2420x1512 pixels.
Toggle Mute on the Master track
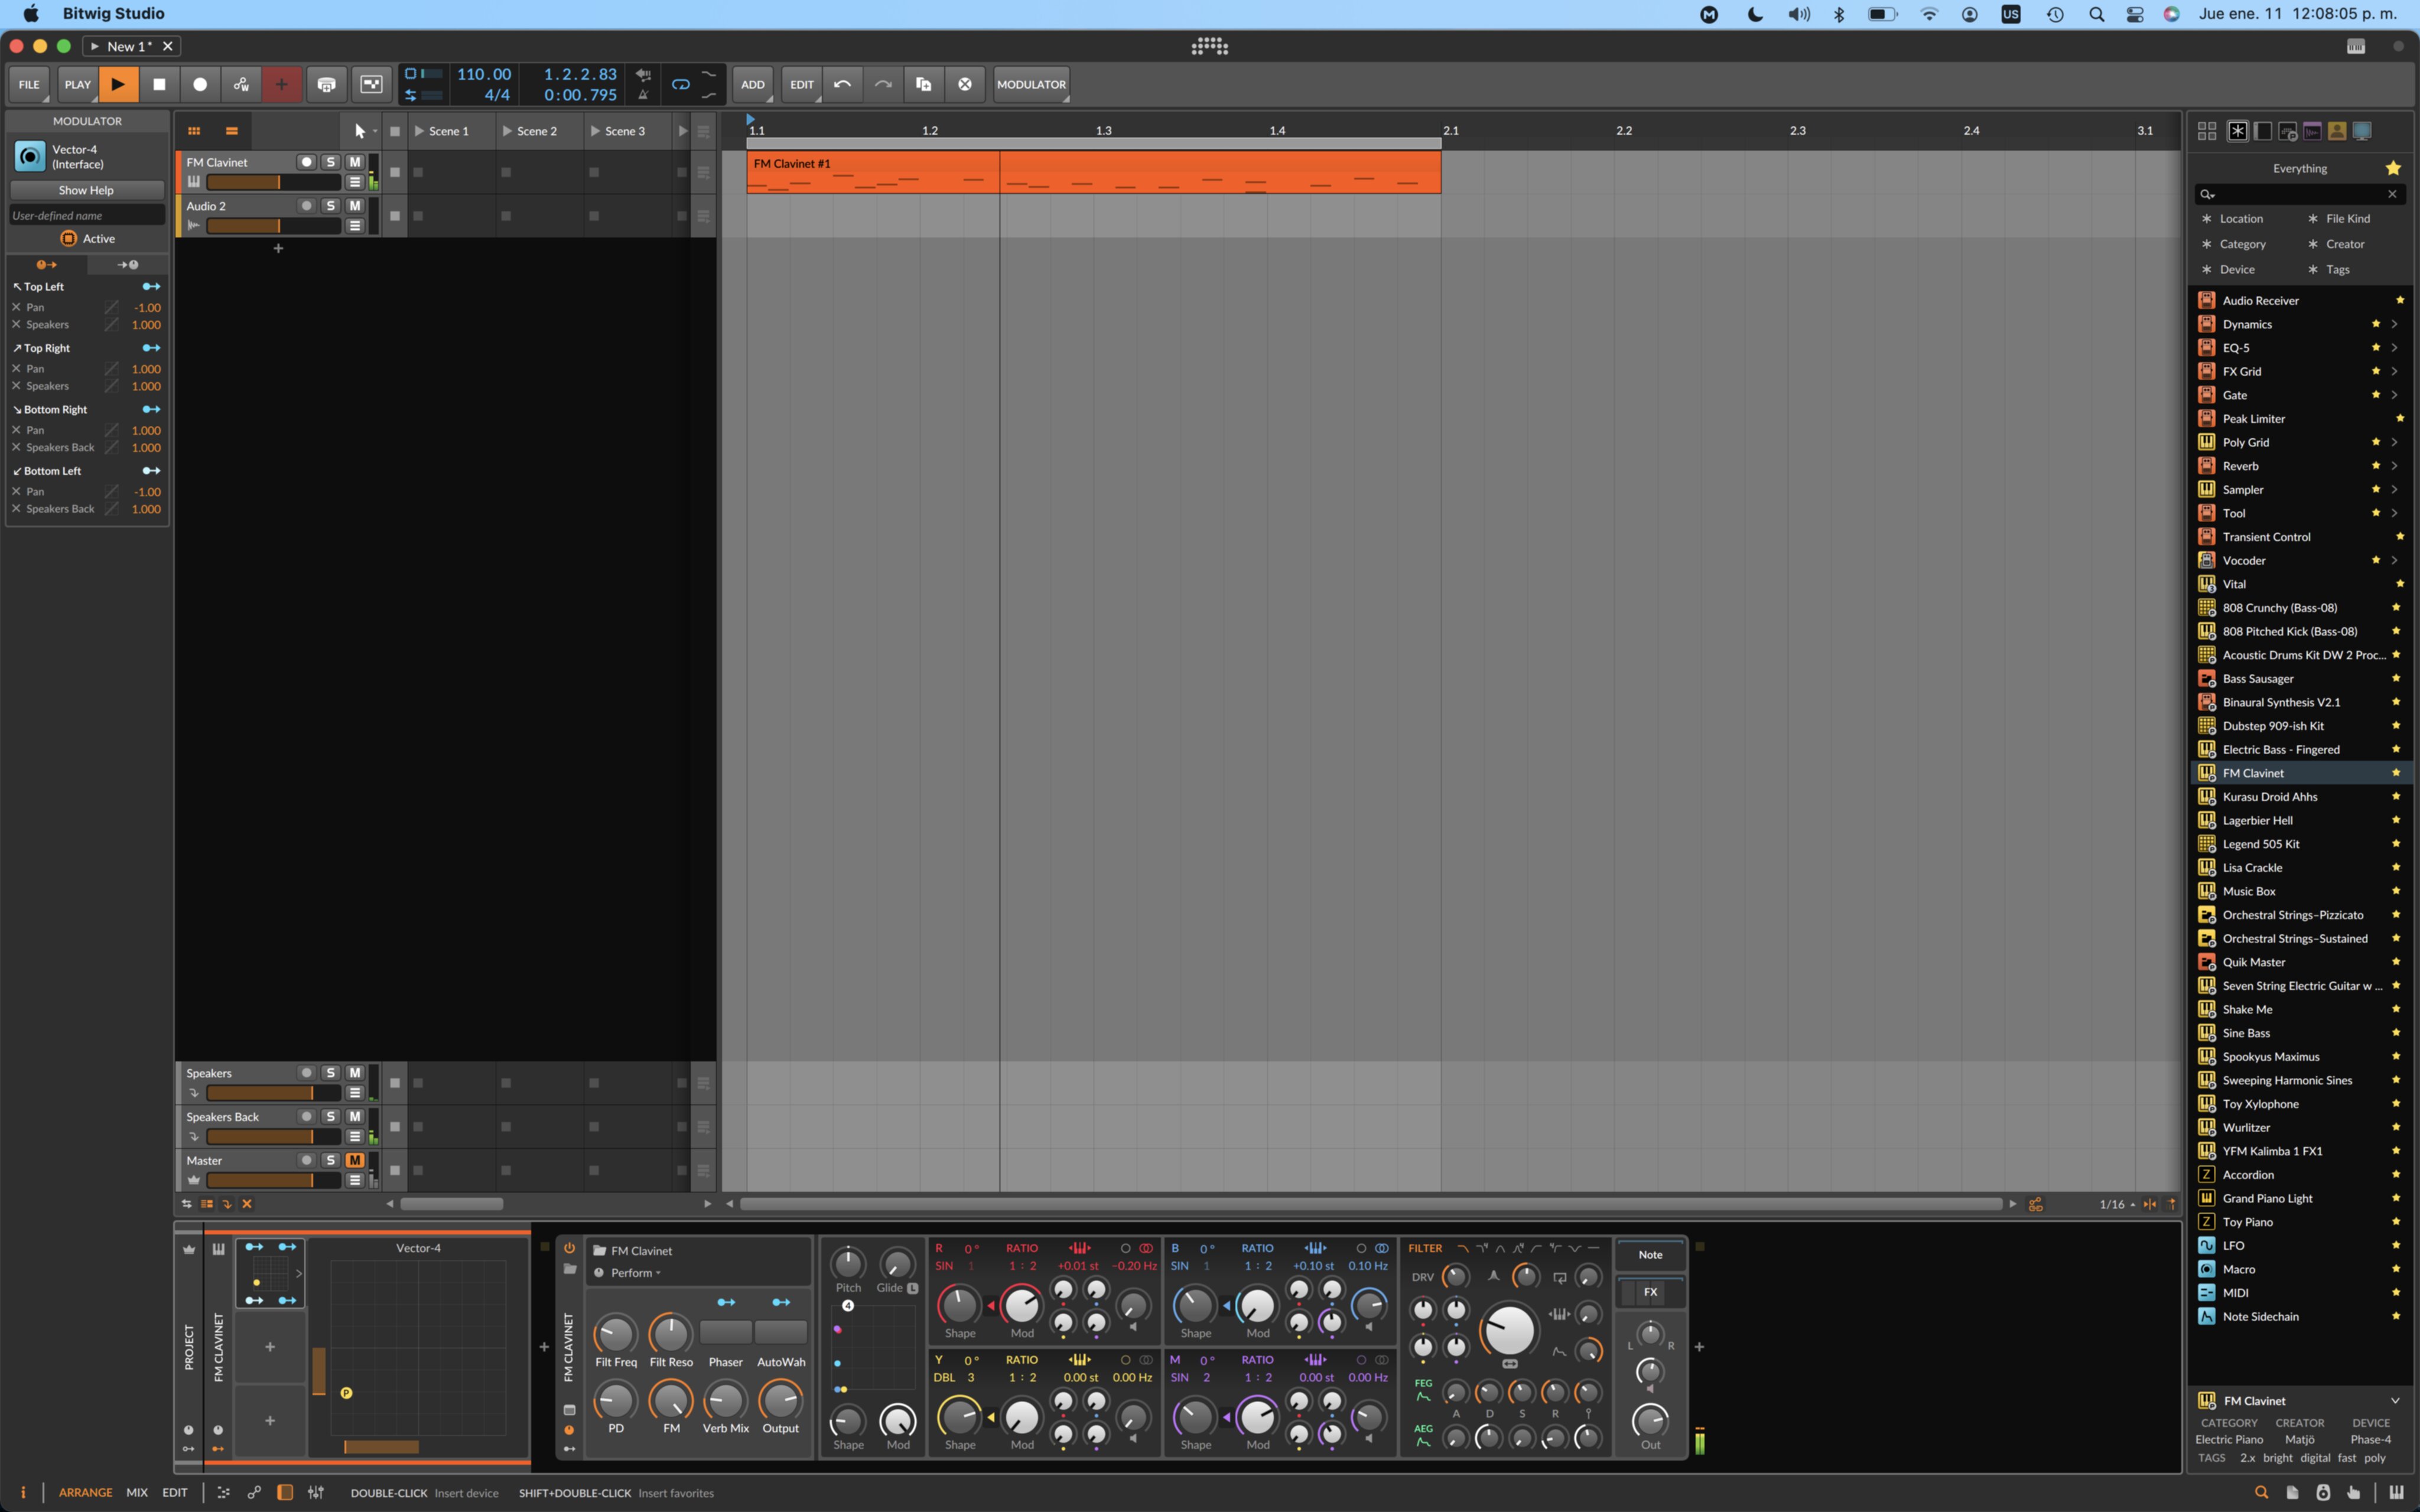pos(355,1160)
